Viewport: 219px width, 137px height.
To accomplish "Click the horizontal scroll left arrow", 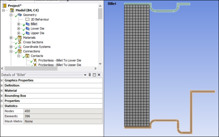I will pyautogui.click(x=2, y=68).
